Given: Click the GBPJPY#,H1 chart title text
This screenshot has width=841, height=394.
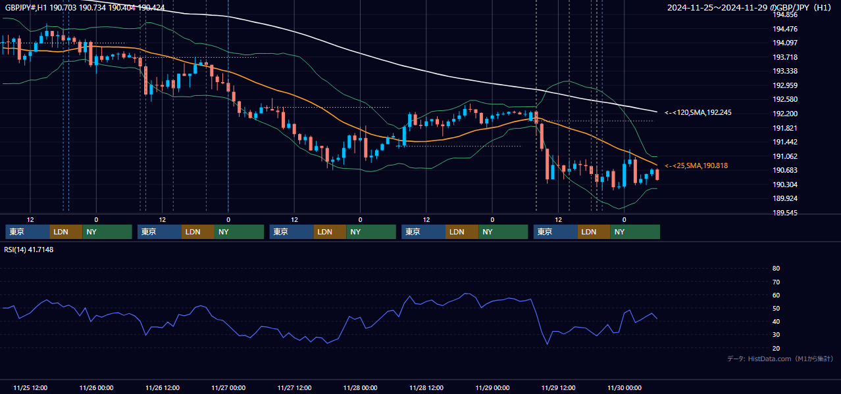Looking at the screenshot, I should pyautogui.click(x=86, y=8).
